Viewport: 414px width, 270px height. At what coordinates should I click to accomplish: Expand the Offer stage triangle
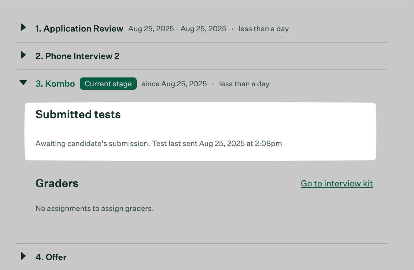(x=23, y=256)
